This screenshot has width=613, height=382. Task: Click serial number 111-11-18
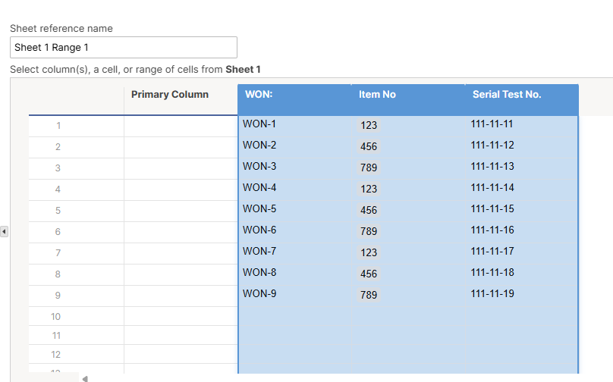pyautogui.click(x=521, y=274)
